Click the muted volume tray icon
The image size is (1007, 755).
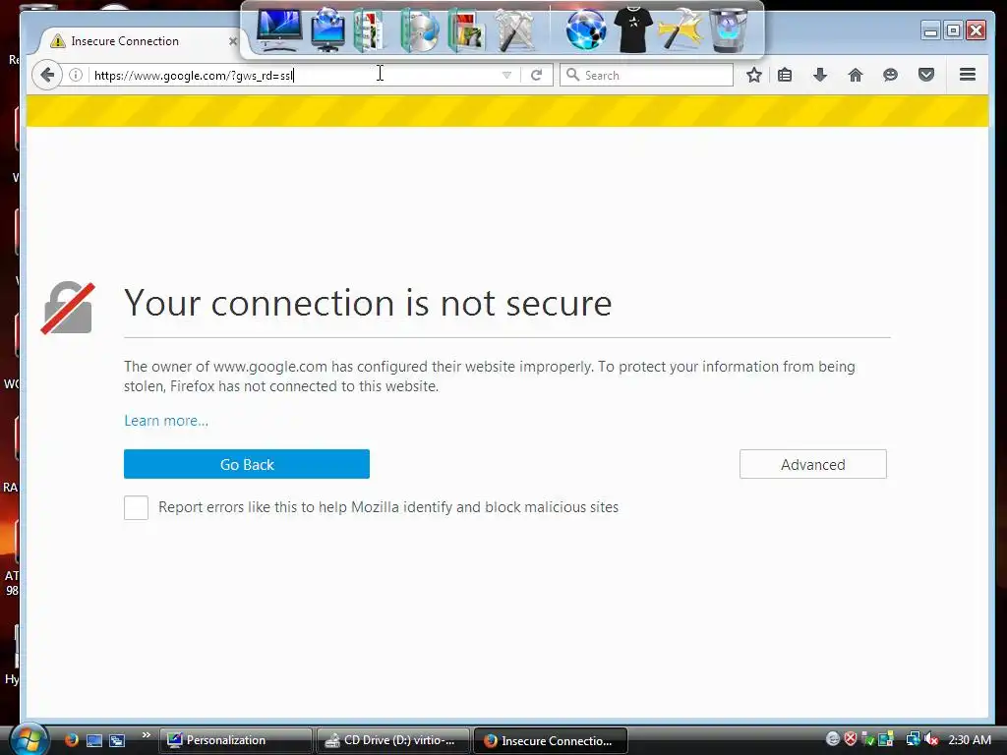[x=931, y=739]
